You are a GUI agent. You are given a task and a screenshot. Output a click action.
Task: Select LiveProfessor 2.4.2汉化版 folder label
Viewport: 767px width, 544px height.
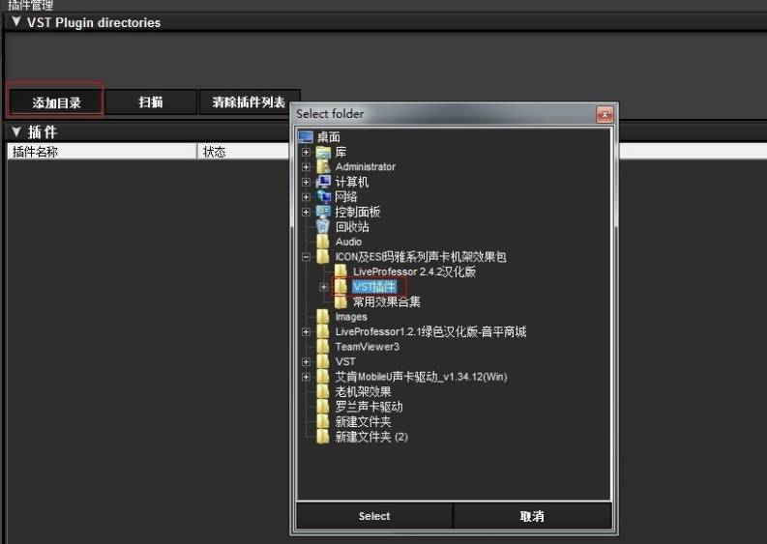(x=414, y=272)
